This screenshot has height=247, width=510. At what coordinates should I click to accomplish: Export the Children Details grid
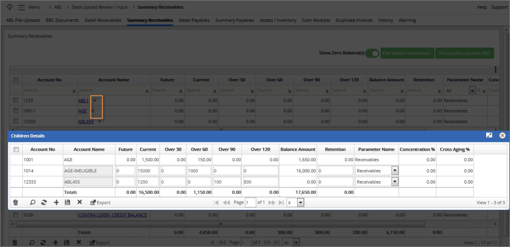[100, 202]
